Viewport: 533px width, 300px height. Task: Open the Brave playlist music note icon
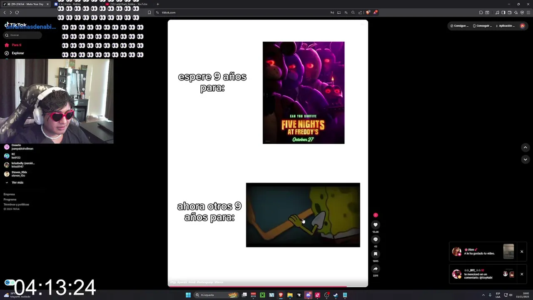497,12
